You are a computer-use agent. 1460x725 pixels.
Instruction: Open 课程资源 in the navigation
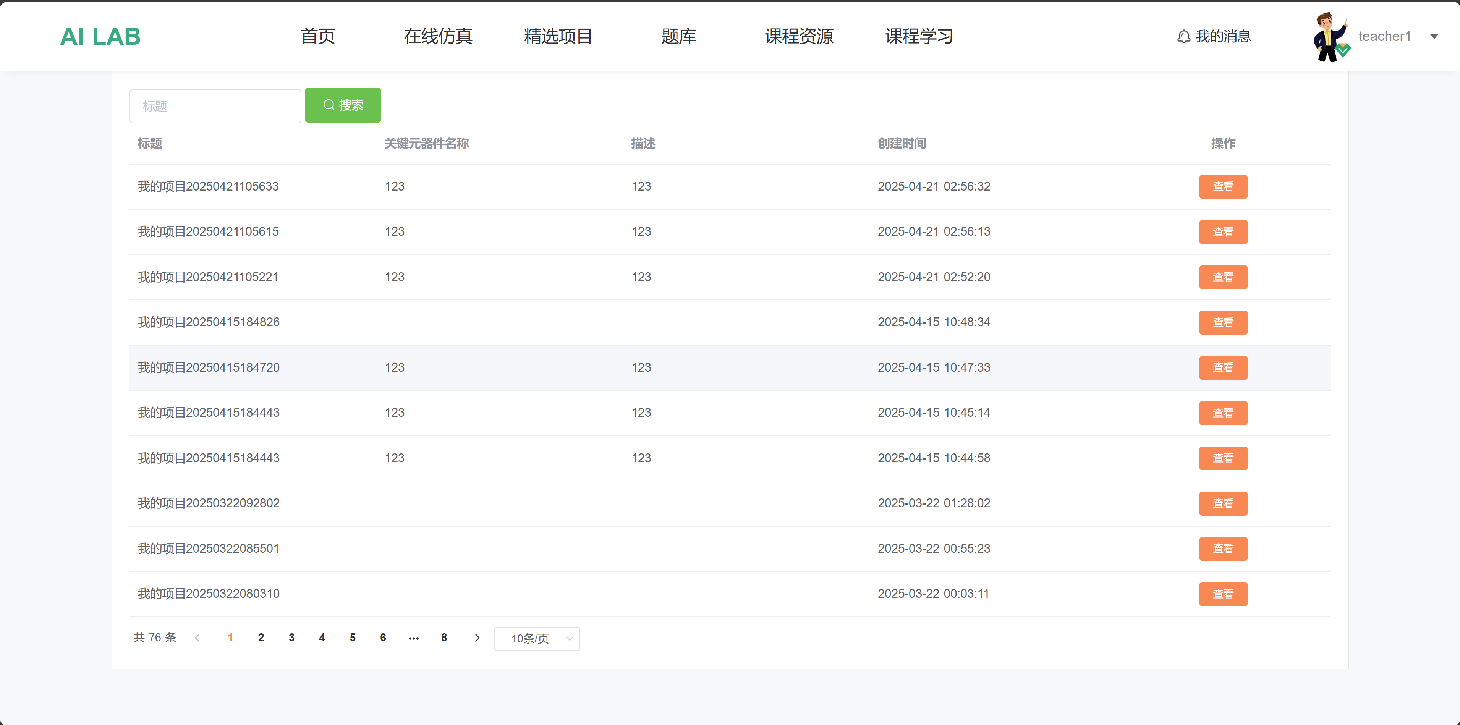pos(799,36)
